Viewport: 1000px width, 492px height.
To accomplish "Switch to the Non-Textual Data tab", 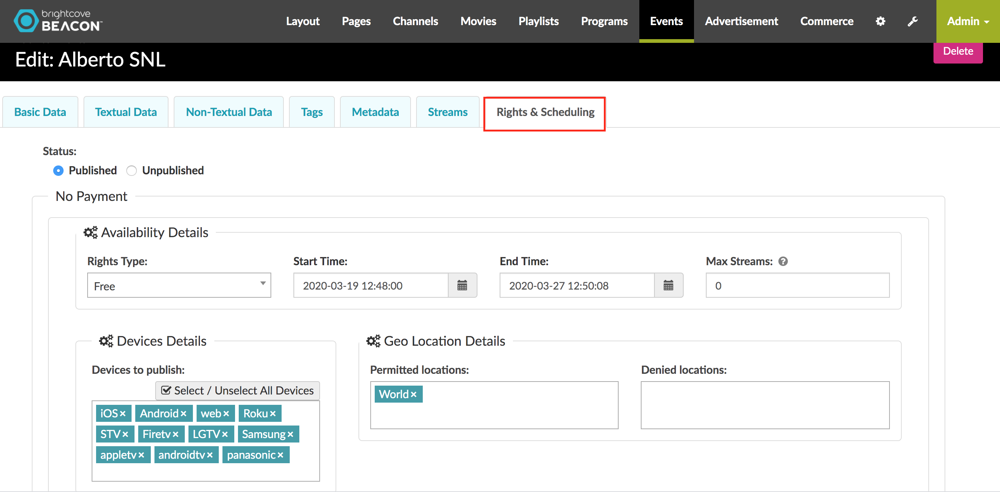I will 229,112.
